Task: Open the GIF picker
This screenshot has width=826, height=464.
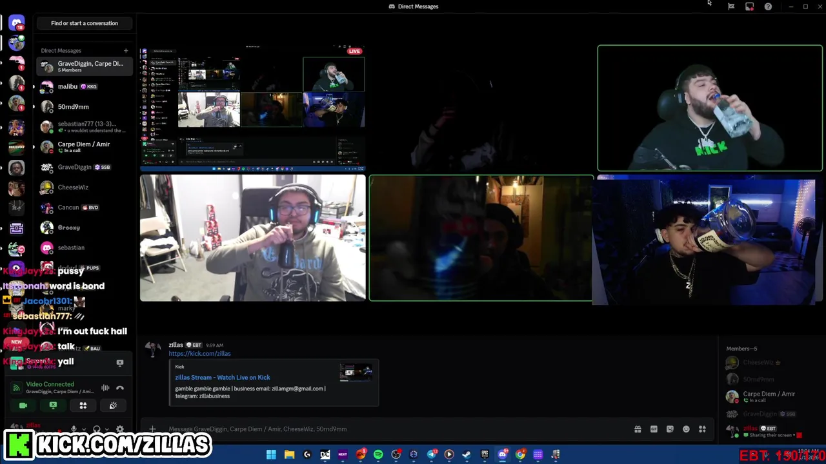Action: [654, 429]
